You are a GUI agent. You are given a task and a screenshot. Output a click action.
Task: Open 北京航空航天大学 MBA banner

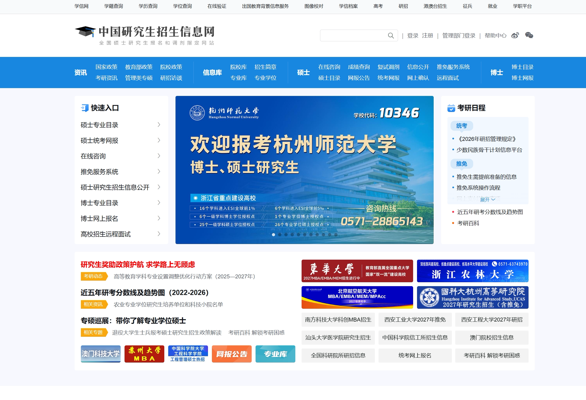[x=357, y=297]
